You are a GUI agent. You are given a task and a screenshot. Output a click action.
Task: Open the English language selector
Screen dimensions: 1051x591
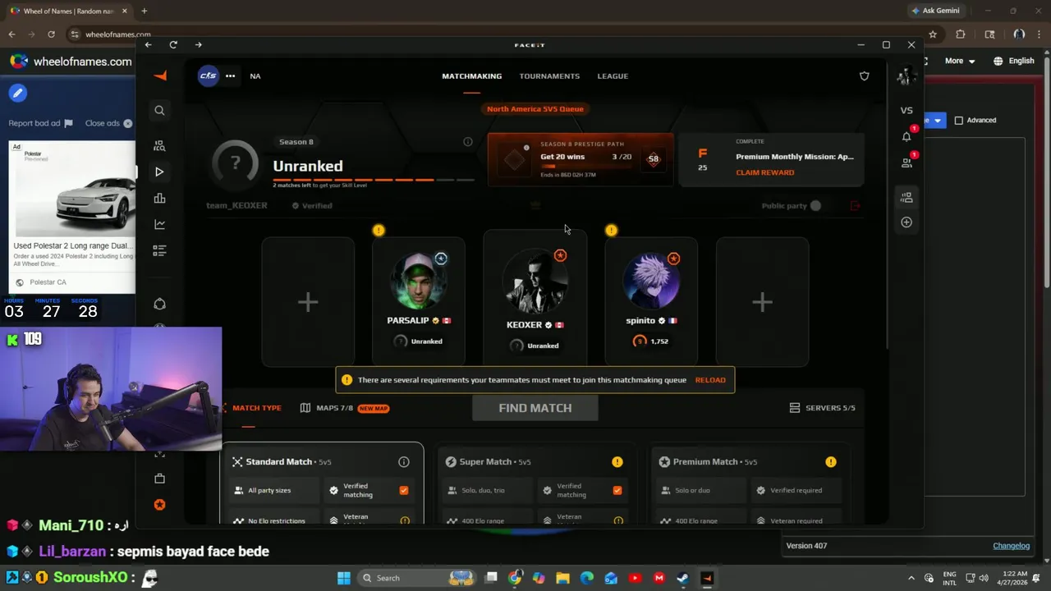tap(1014, 61)
